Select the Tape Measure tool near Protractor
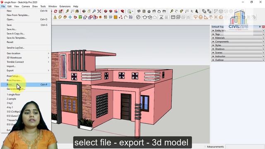The width and height of the screenshot is (265, 149). click(171, 11)
